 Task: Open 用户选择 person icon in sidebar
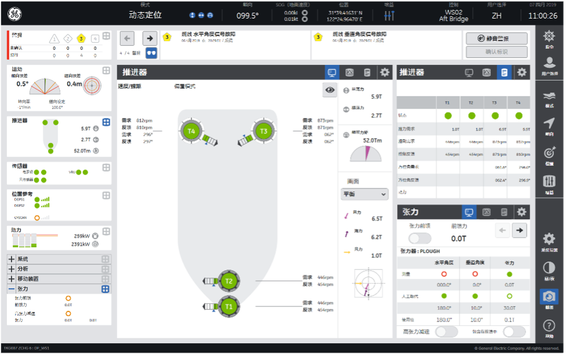point(549,64)
